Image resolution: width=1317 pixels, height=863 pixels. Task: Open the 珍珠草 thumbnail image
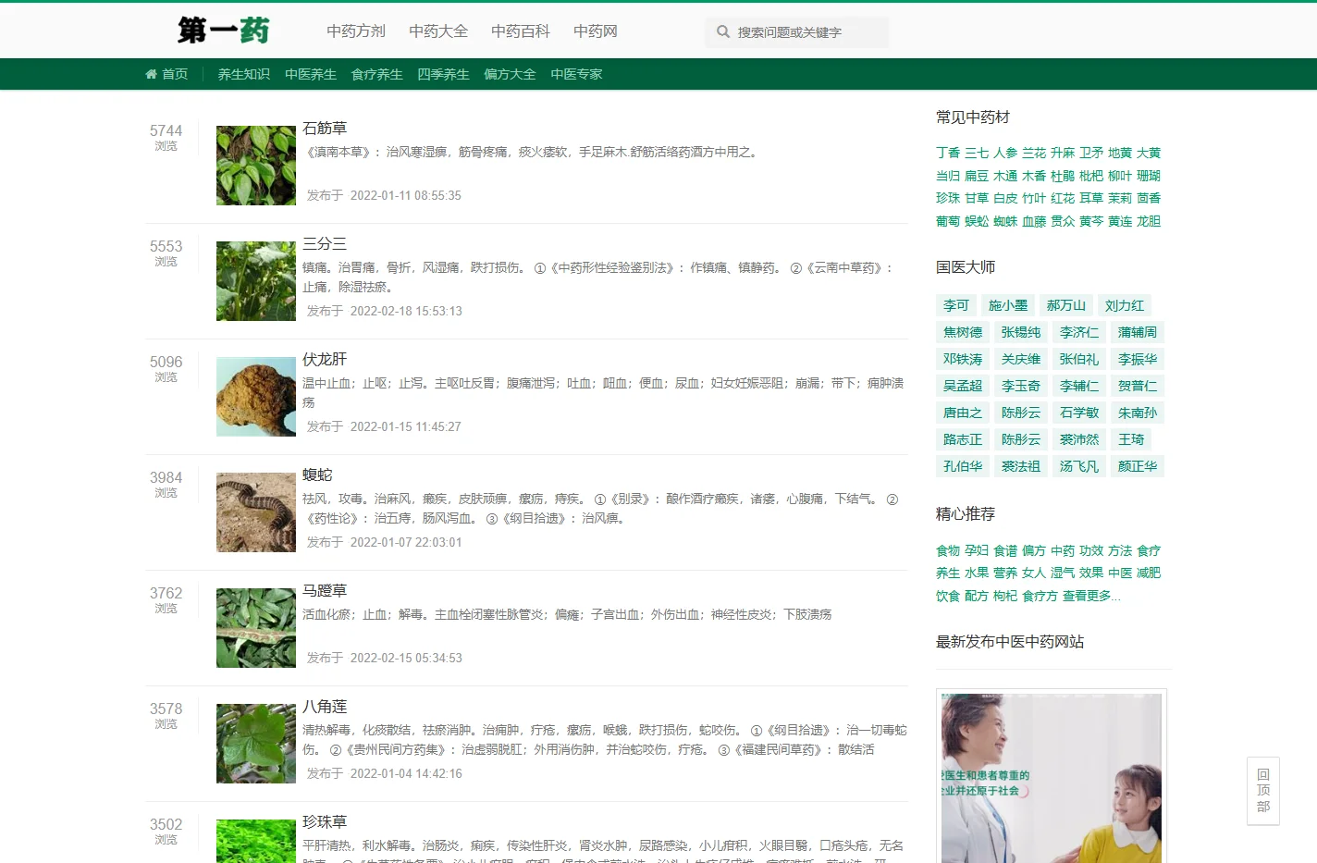click(256, 841)
